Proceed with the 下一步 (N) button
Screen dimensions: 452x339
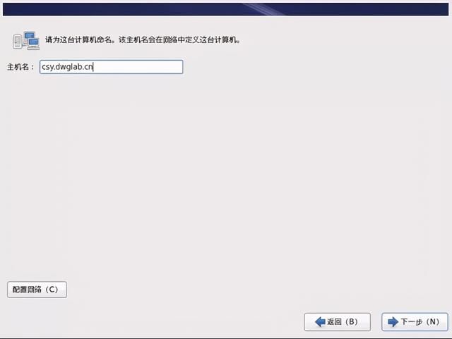415,322
